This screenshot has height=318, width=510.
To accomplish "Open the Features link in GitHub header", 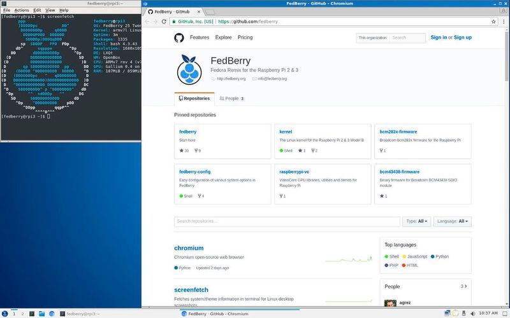I will (200, 38).
